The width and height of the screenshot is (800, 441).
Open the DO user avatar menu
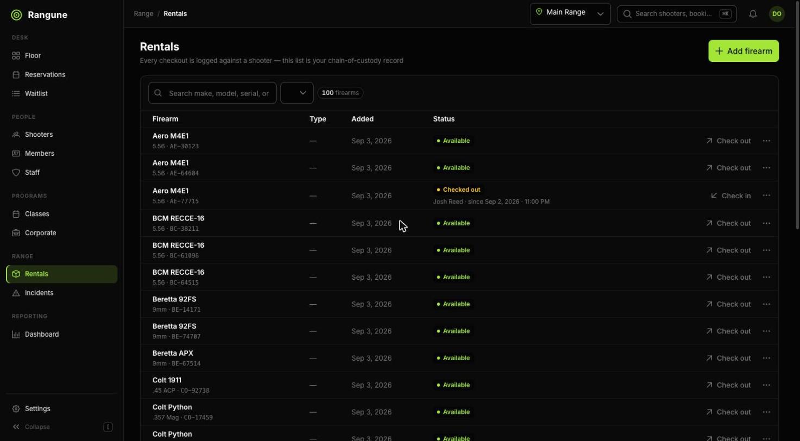coord(777,14)
